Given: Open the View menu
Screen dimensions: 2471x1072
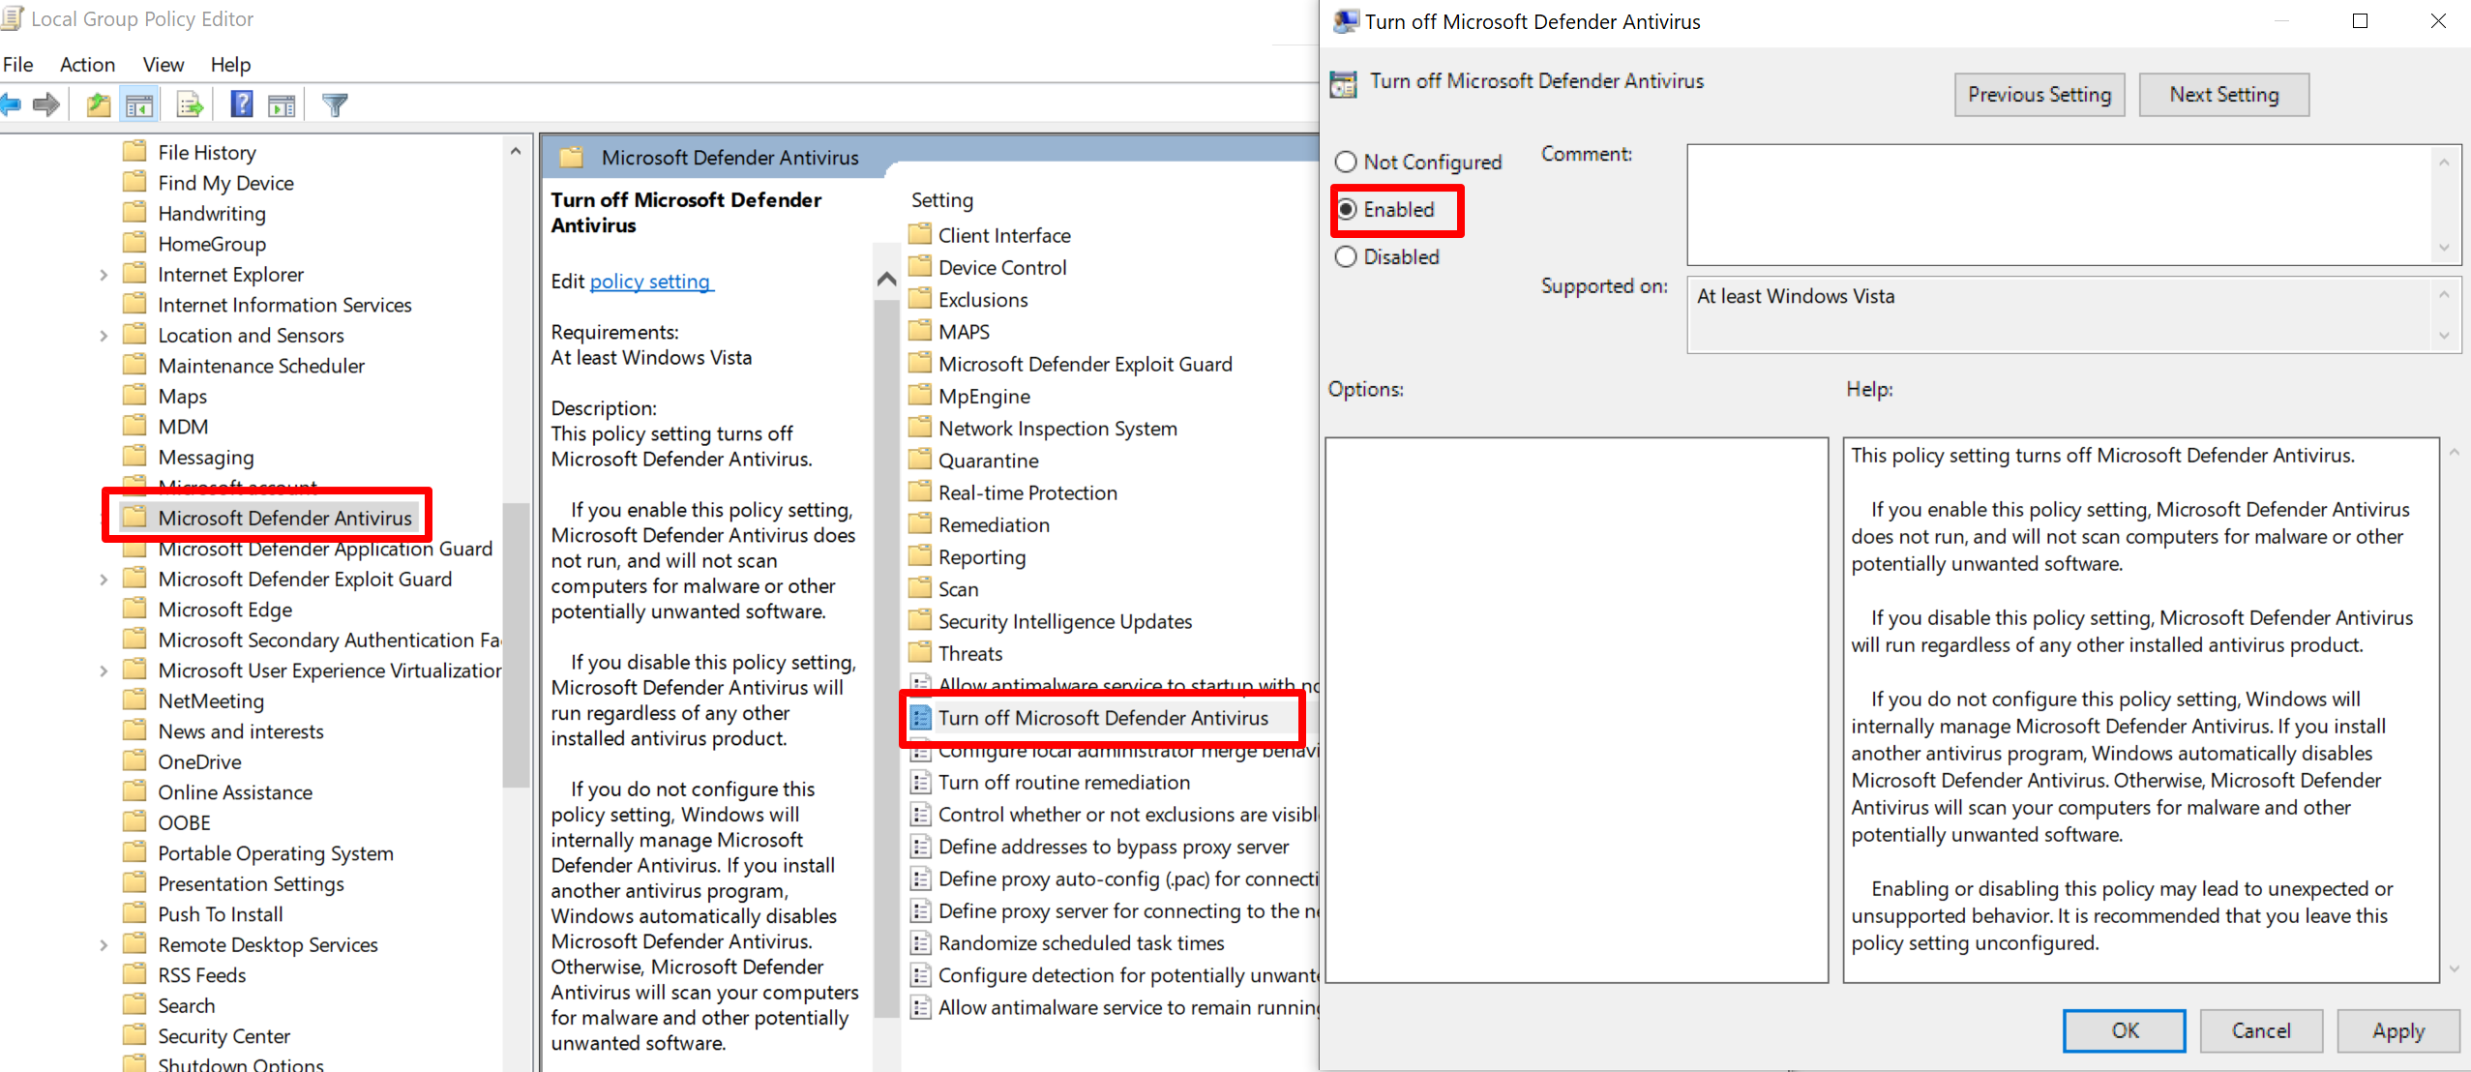Looking at the screenshot, I should click(x=163, y=65).
